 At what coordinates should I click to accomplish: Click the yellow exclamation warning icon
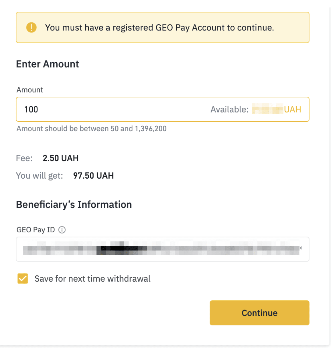coord(31,28)
